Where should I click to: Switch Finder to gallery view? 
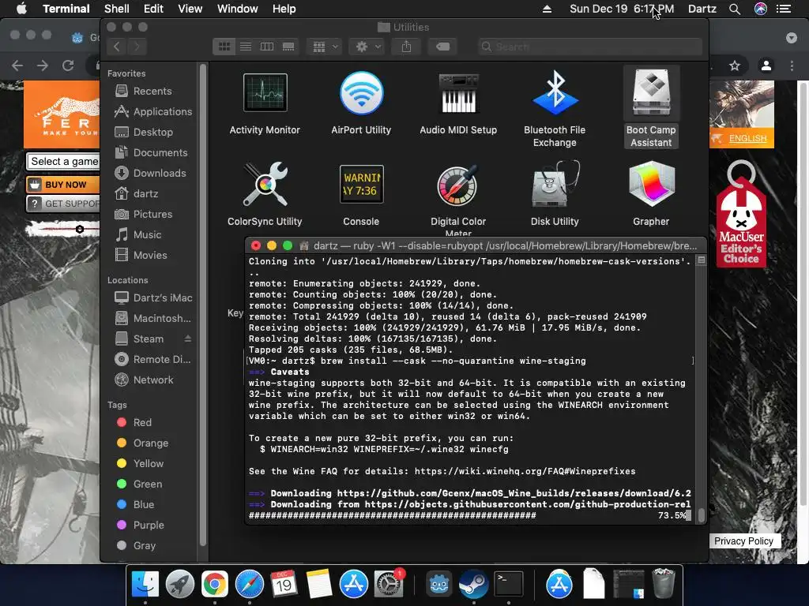click(288, 47)
